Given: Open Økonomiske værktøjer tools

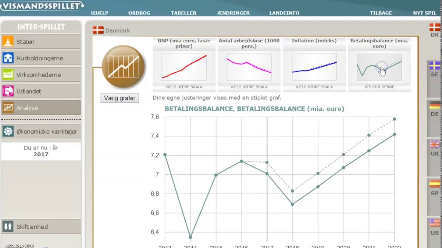Looking at the screenshot, I should (41, 132).
